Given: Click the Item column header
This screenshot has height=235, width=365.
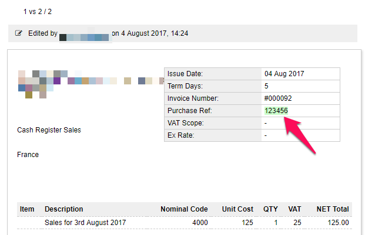Looking at the screenshot, I should (27, 209).
